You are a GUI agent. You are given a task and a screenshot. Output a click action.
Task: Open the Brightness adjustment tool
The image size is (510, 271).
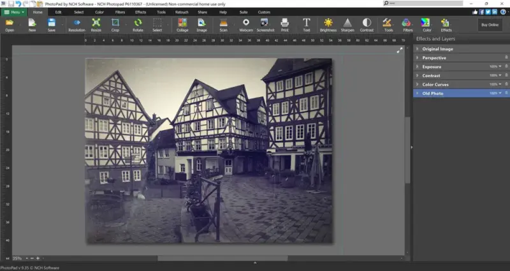click(x=328, y=25)
